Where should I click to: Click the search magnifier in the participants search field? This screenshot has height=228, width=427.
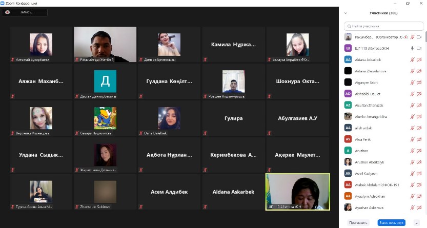(349, 27)
